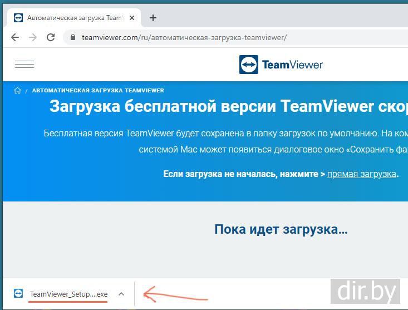Expand download options chevron next to TeamViewer_Setup
The height and width of the screenshot is (310, 408).
121,294
